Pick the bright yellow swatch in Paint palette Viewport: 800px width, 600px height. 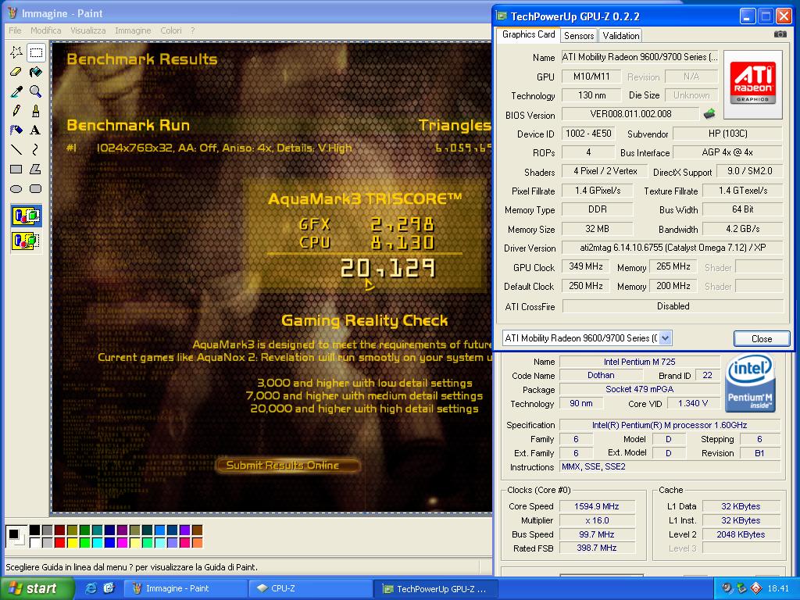(73, 542)
